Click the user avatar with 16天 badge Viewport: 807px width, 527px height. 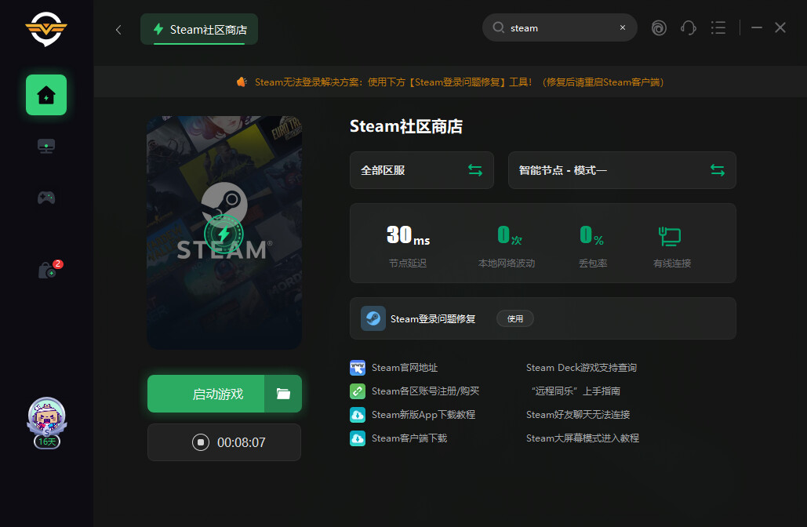47,423
